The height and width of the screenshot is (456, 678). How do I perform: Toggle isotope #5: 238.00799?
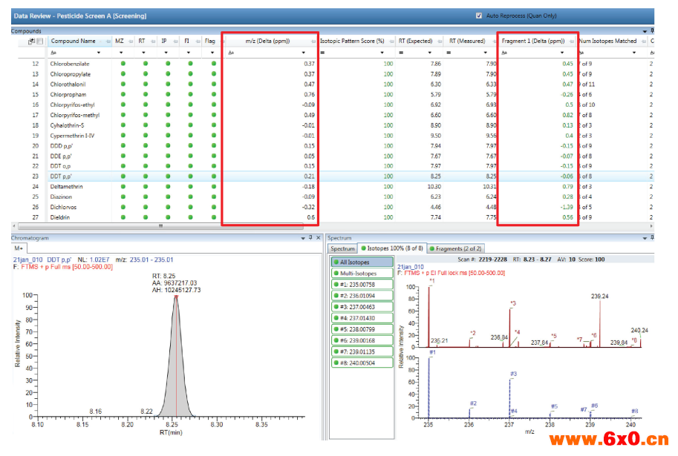(x=362, y=329)
